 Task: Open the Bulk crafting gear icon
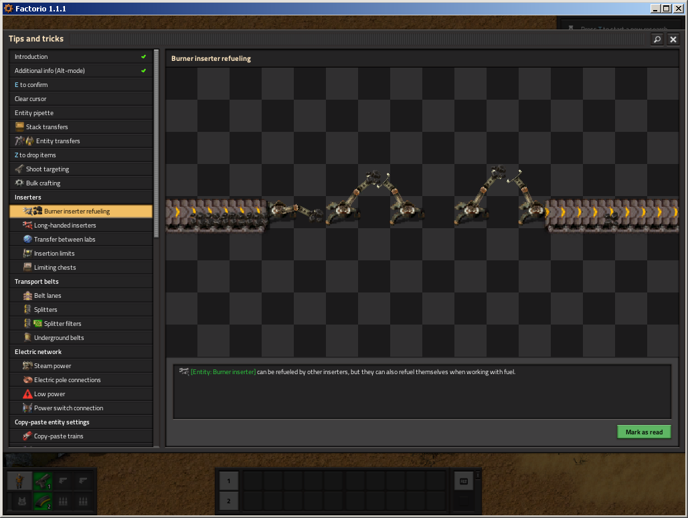click(19, 183)
